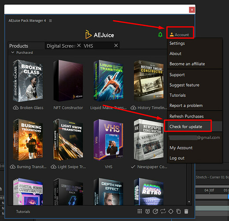Viewport: 229px width, 221px height.
Task: Select Check for update
Action: 195,126
